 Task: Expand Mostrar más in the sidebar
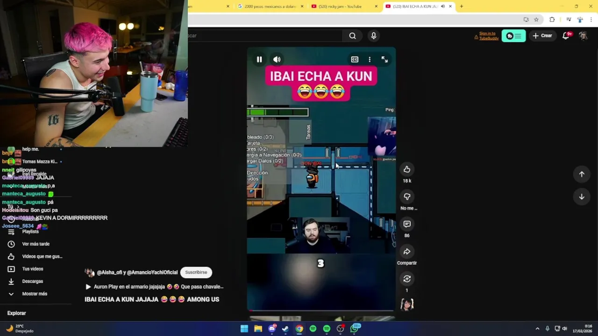pos(35,294)
